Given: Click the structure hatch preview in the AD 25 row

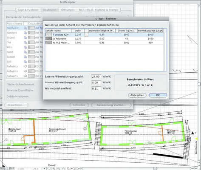Looking at the screenshot, I should point(31,76).
